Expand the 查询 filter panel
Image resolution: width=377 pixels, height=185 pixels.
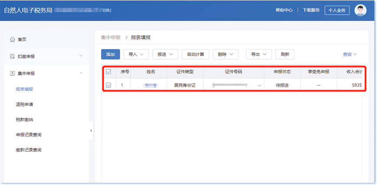tap(350, 54)
